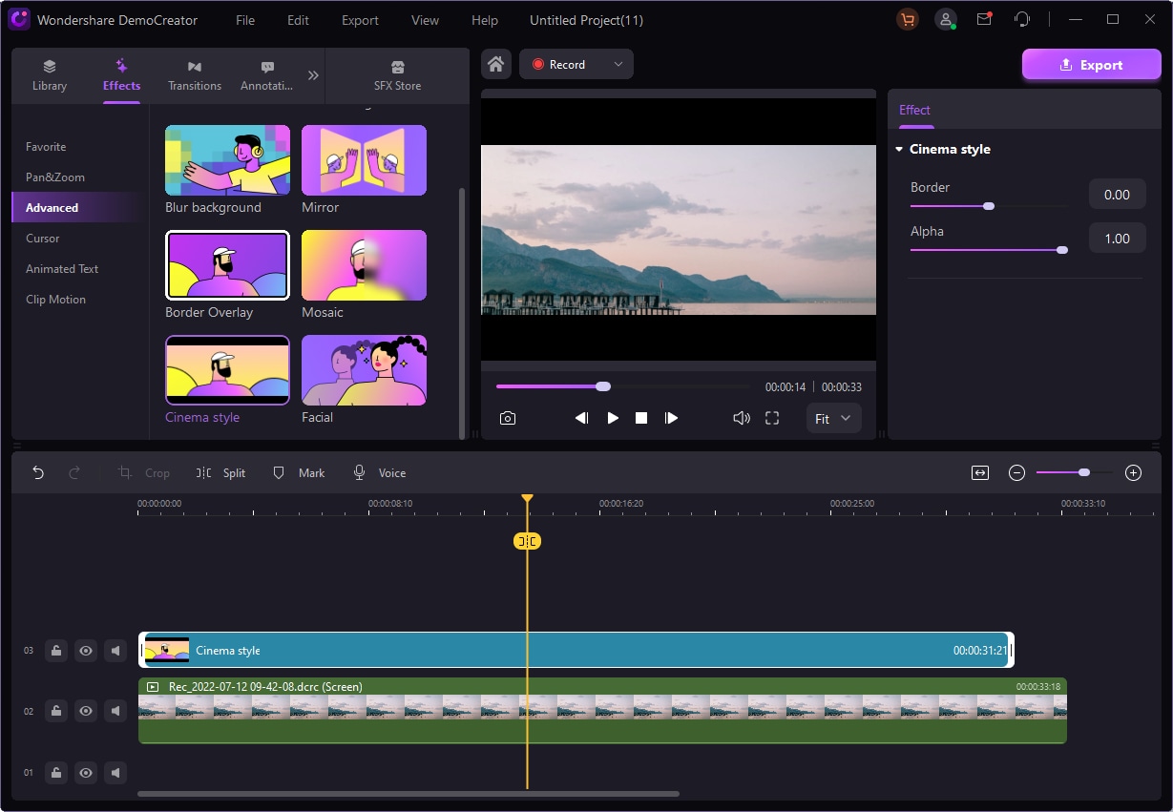1173x812 pixels.
Task: Select the Effect properties tab
Action: point(914,110)
